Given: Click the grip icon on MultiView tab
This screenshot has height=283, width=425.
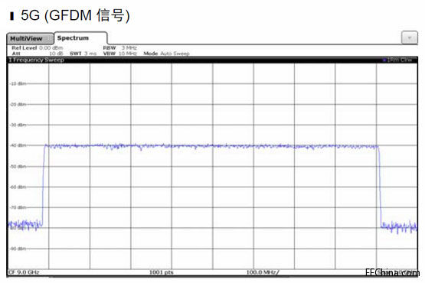Looking at the screenshot, I should [x=50, y=39].
